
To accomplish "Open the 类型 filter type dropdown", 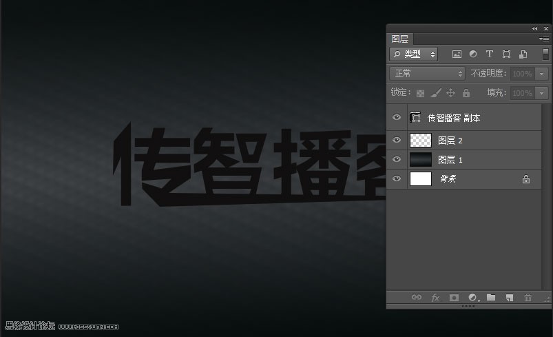I will pos(413,54).
